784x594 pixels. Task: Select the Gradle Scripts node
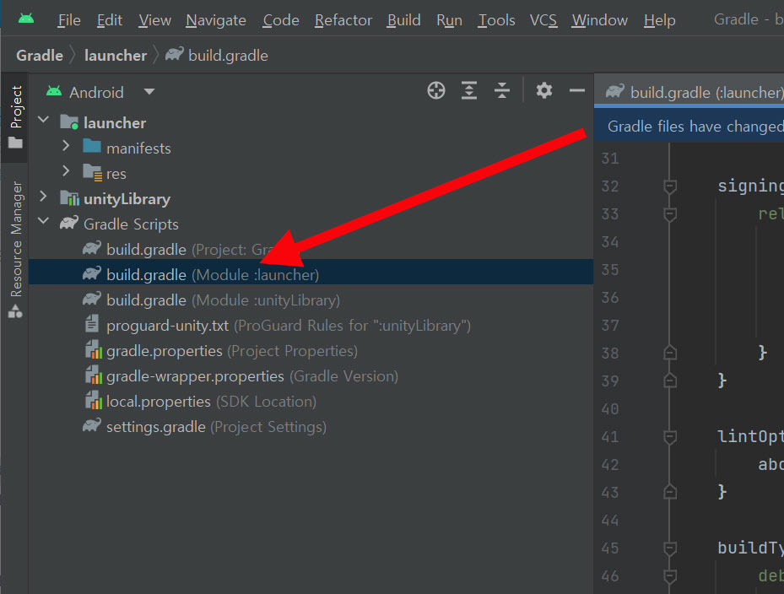click(119, 224)
